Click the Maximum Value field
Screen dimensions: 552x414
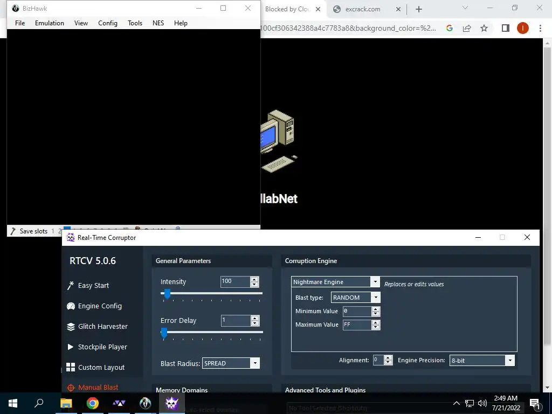pos(357,325)
